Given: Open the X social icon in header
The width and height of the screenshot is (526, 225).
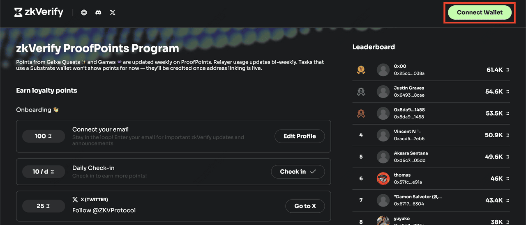Looking at the screenshot, I should pyautogui.click(x=113, y=13).
